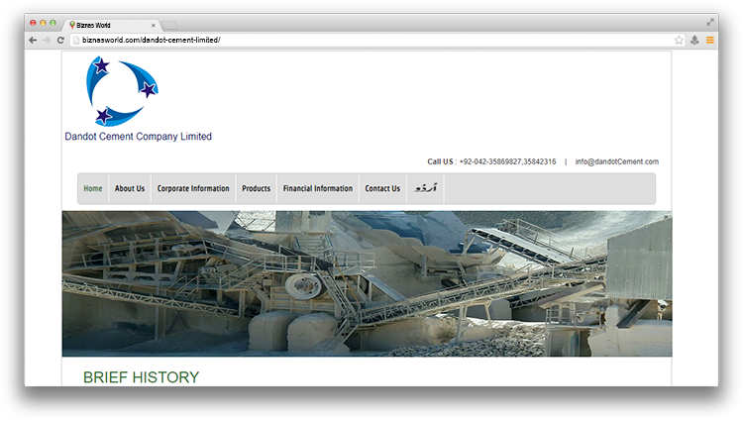This screenshot has width=743, height=421.
Task: Go to the Home menu item
Action: pos(93,188)
